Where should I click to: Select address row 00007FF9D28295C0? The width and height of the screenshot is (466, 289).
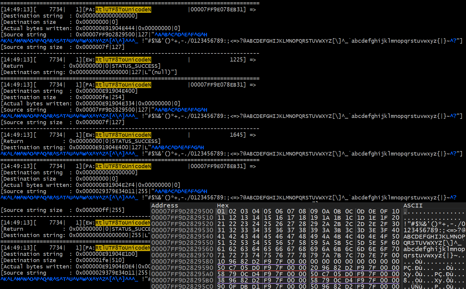[182, 287]
